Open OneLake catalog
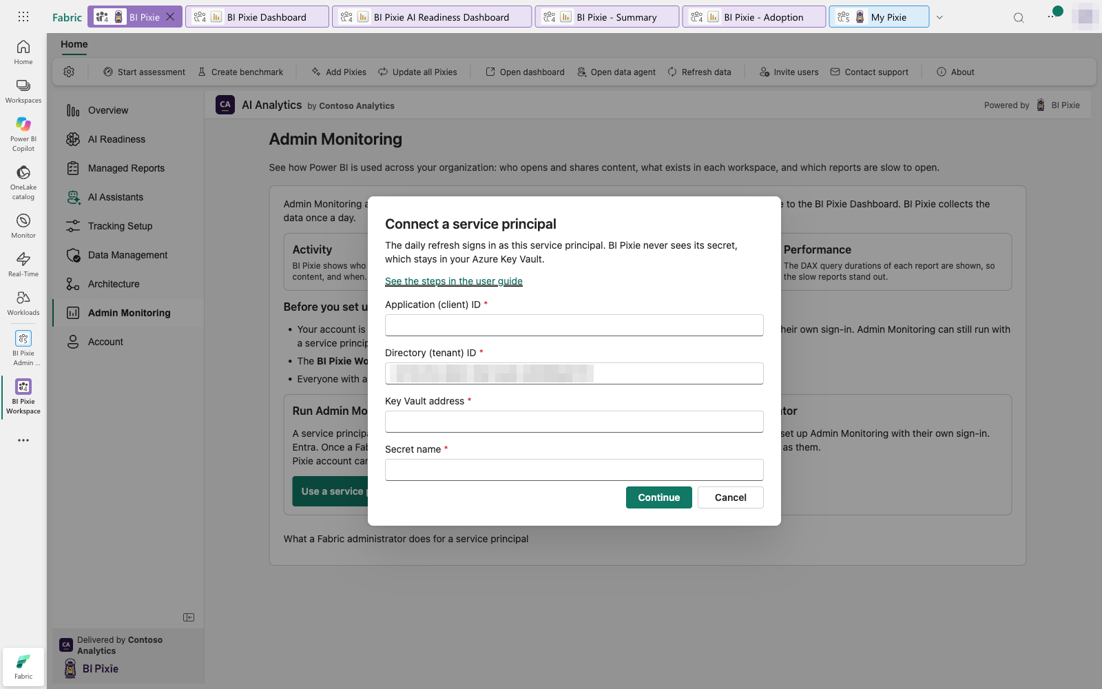Viewport: 1102px width, 689px height. click(23, 182)
